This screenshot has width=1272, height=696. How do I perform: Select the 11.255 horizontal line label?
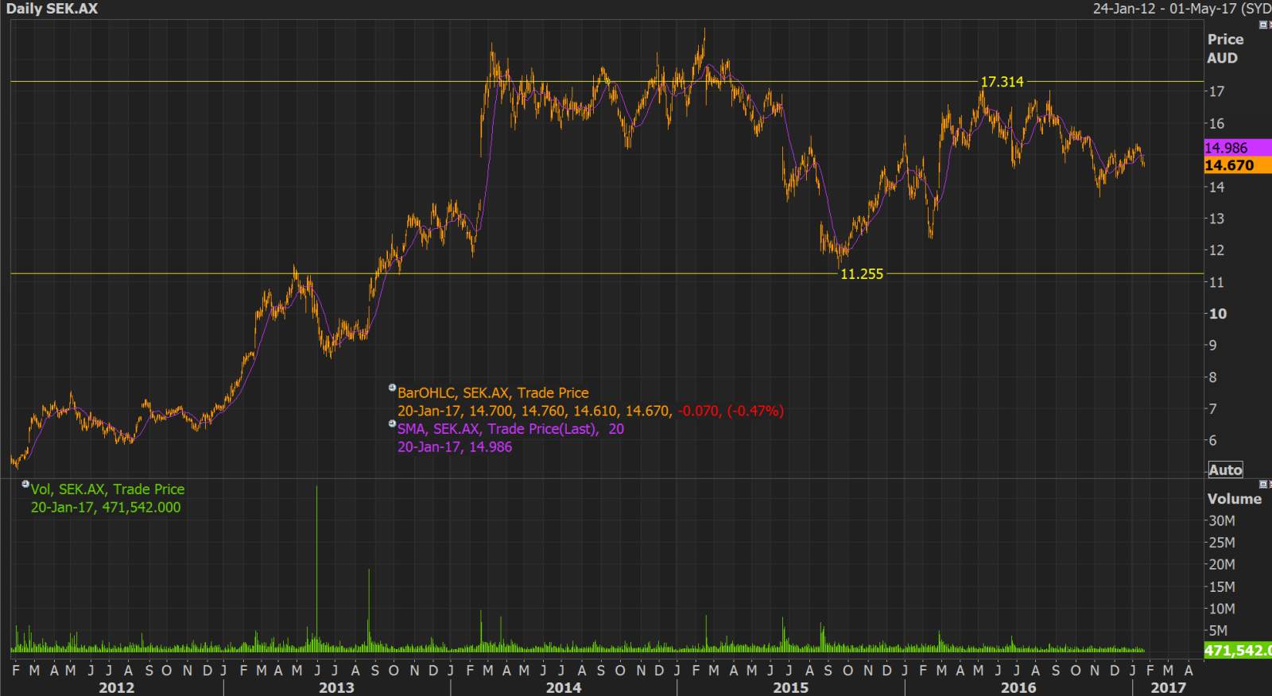(862, 274)
